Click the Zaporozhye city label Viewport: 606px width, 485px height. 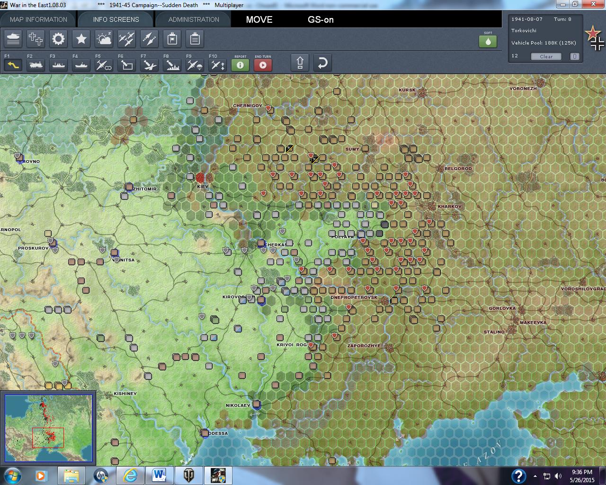[364, 346]
